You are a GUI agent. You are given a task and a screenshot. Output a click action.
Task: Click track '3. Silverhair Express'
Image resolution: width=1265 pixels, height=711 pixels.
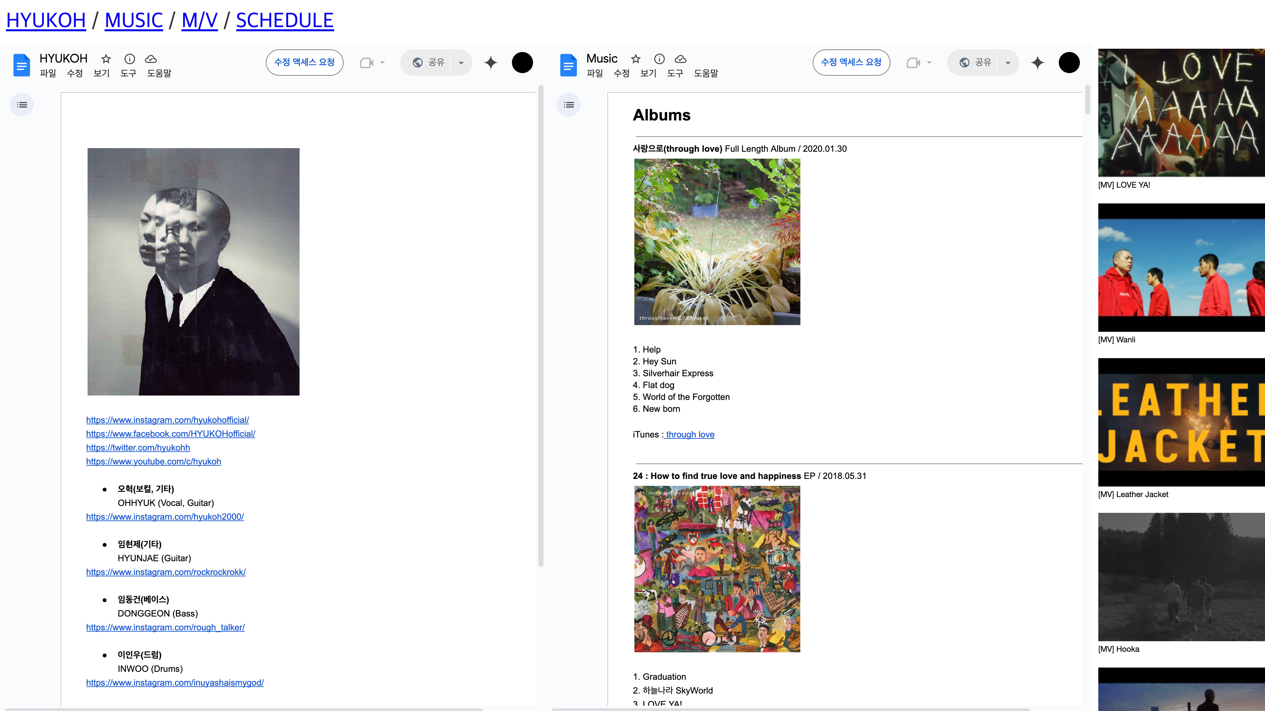(x=673, y=373)
